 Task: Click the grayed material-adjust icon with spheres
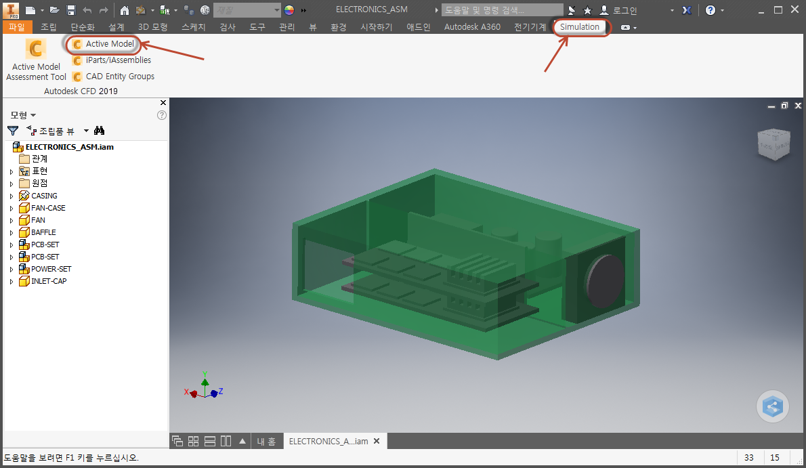189,10
